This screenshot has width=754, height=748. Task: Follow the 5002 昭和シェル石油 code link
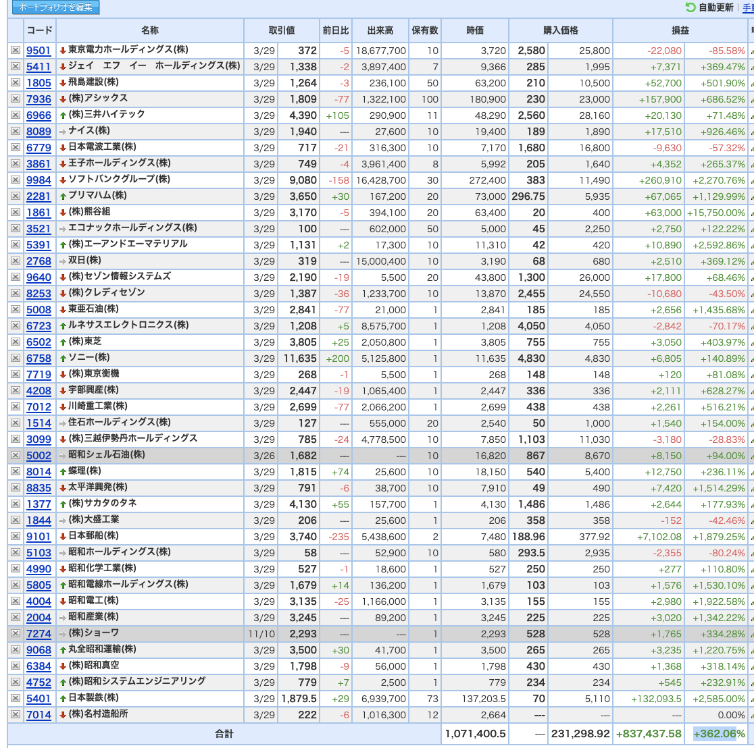coord(39,456)
